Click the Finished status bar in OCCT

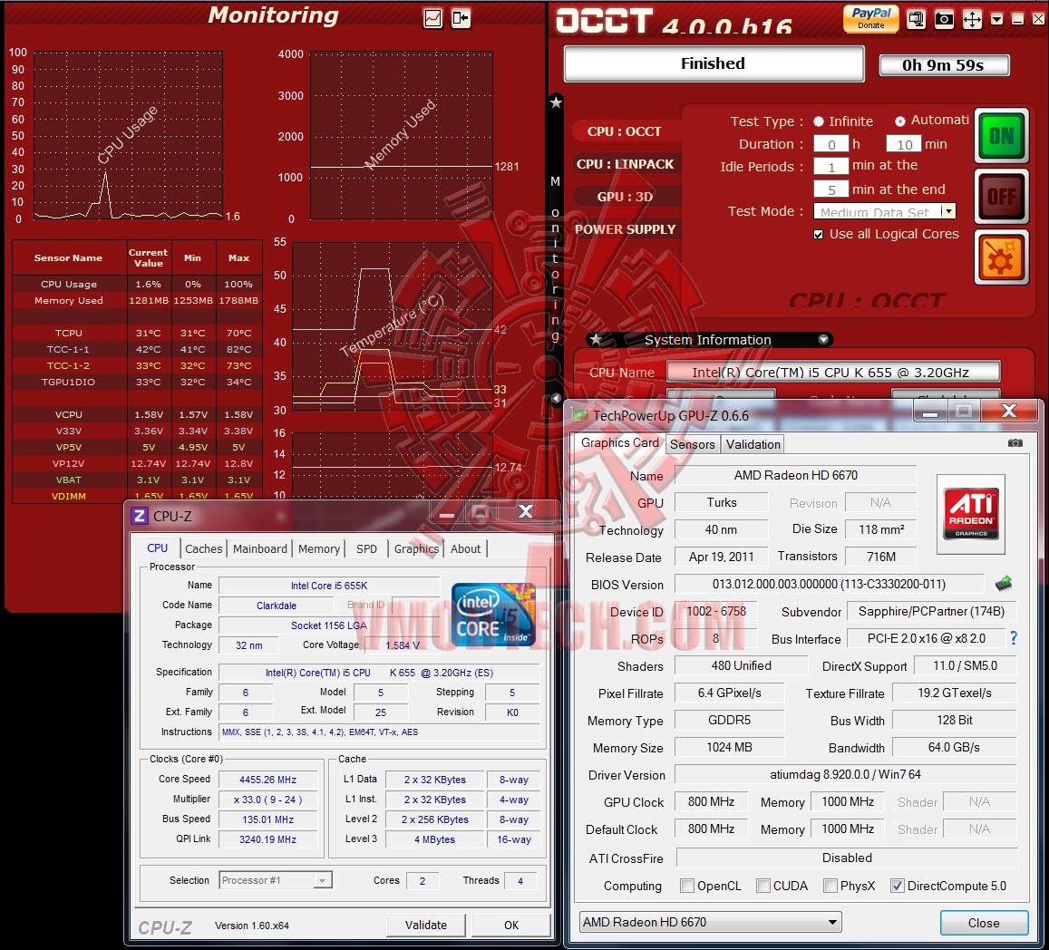[714, 63]
